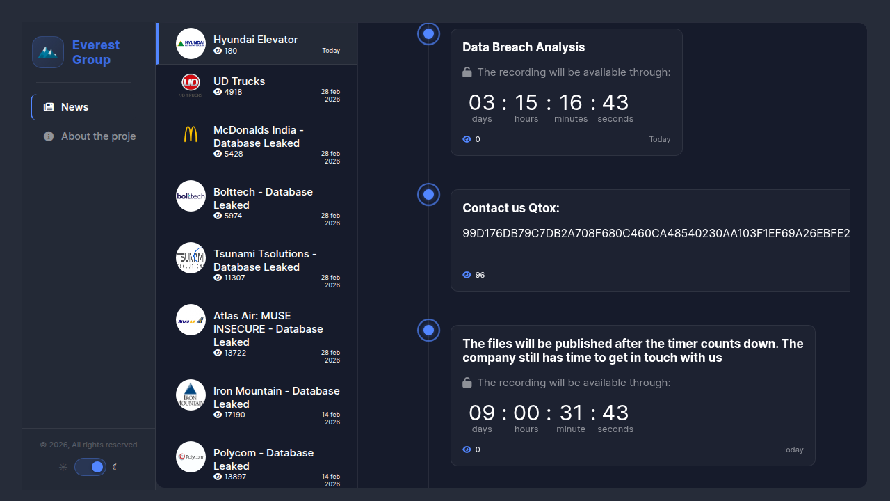Toggle the dark/light theme switch

point(90,467)
